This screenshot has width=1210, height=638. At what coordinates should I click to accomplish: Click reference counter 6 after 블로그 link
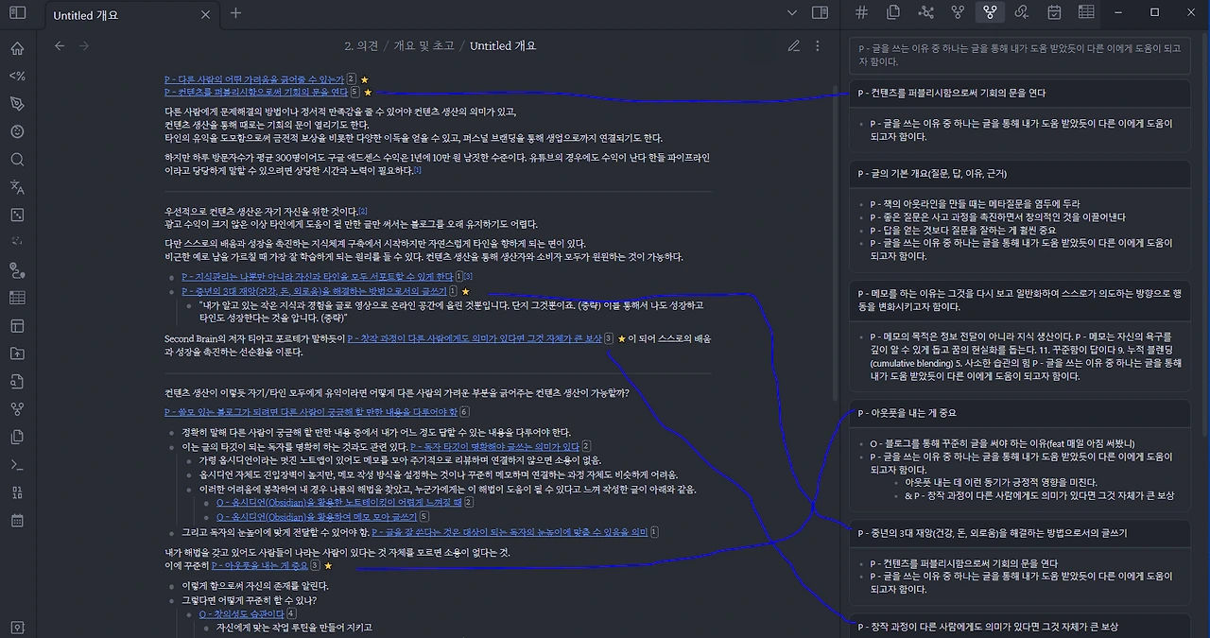point(464,412)
